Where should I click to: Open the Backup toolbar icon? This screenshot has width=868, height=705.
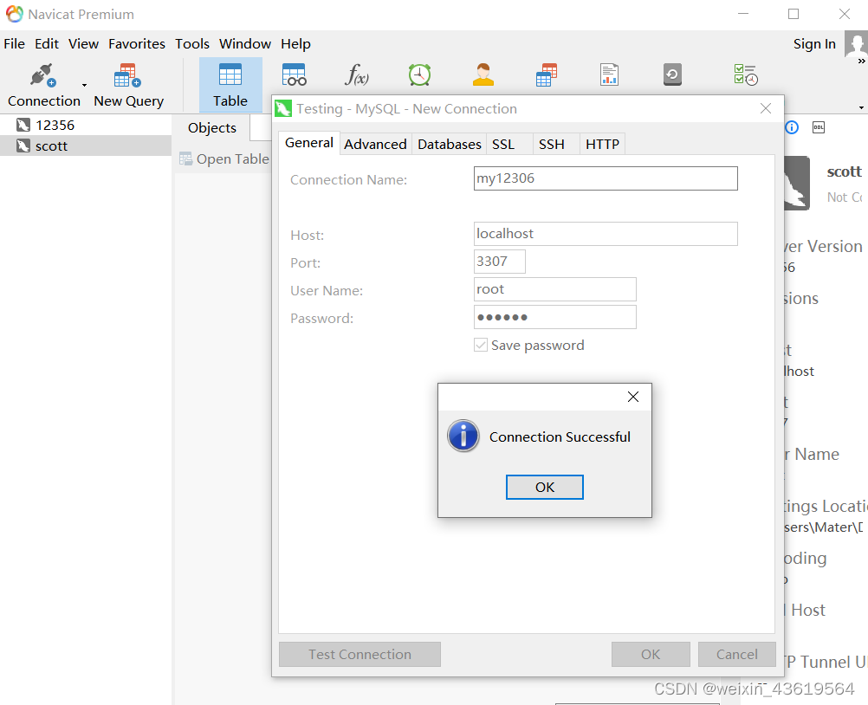(x=672, y=74)
